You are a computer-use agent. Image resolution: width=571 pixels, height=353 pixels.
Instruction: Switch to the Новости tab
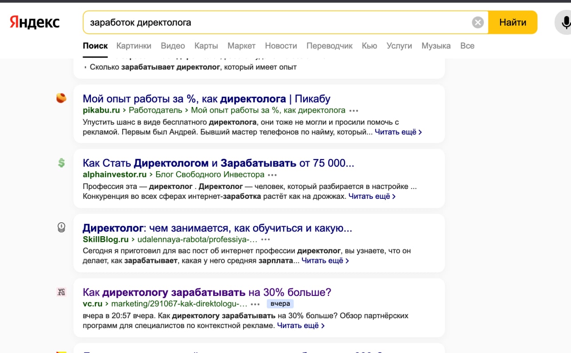281,45
